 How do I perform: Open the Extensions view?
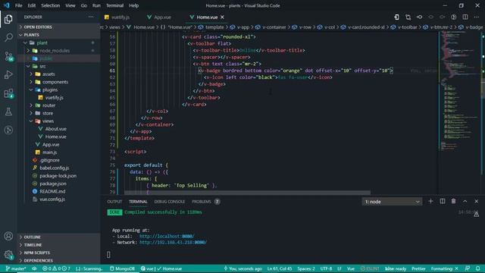8,93
